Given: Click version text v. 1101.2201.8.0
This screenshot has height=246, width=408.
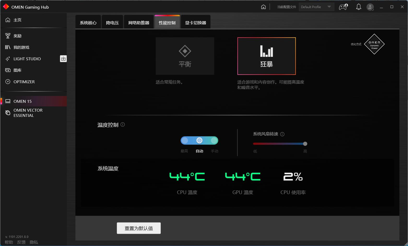Looking at the screenshot, I should point(17,237).
